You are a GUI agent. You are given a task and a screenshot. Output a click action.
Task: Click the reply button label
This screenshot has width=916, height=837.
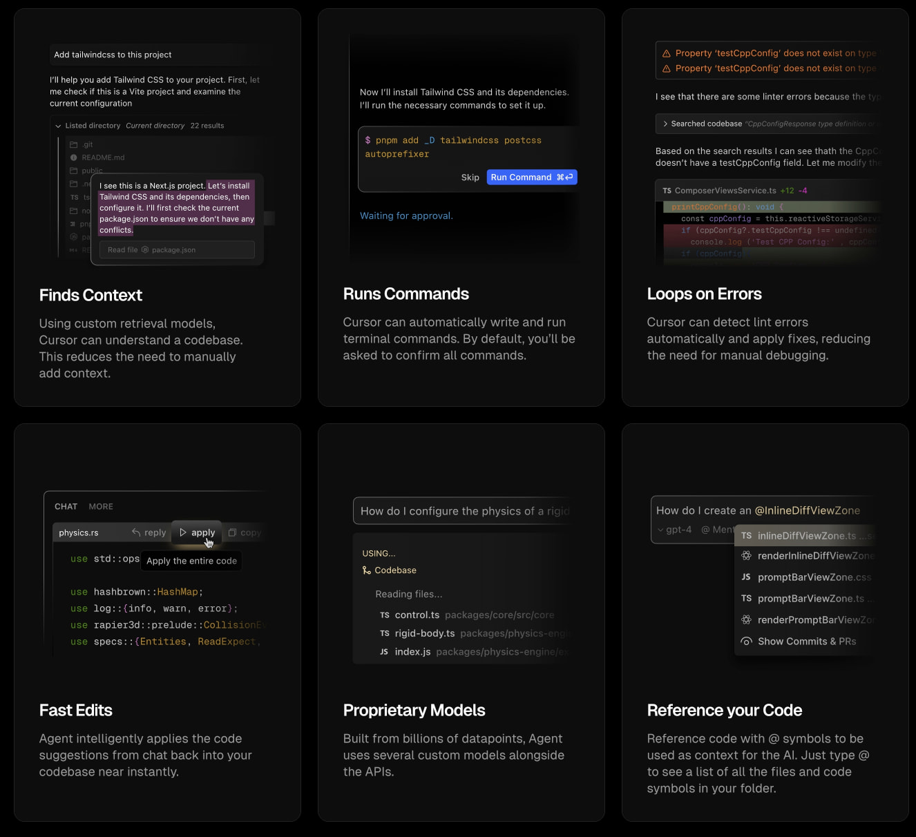point(155,532)
